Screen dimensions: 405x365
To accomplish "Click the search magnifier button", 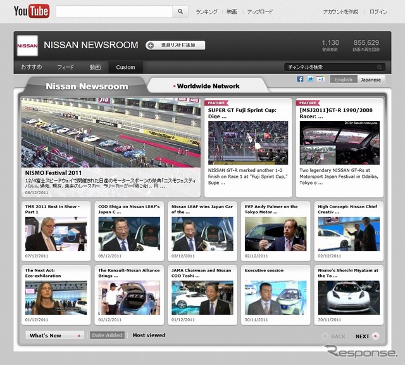I will pos(180,11).
